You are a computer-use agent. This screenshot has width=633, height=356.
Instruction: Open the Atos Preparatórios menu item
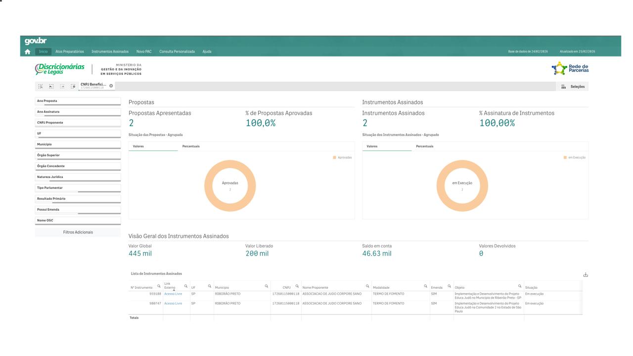coord(69,51)
